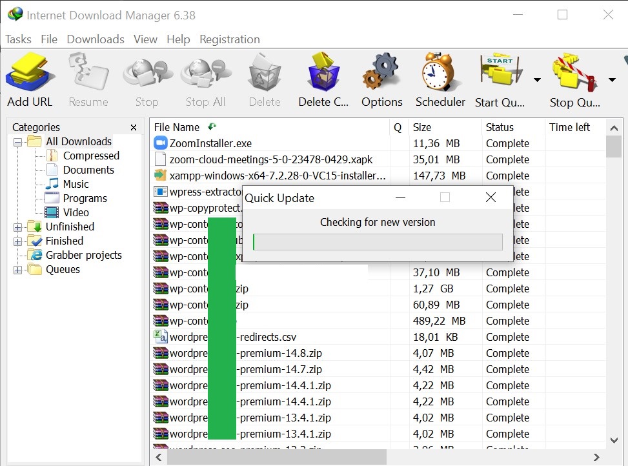
Task: Open the Start Queue dropdown arrow
Action: 537,80
